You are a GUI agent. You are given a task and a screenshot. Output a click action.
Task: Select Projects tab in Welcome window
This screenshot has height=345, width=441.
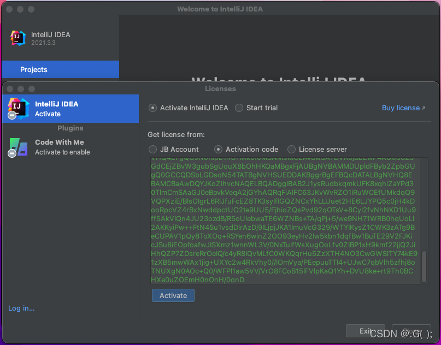[61, 69]
